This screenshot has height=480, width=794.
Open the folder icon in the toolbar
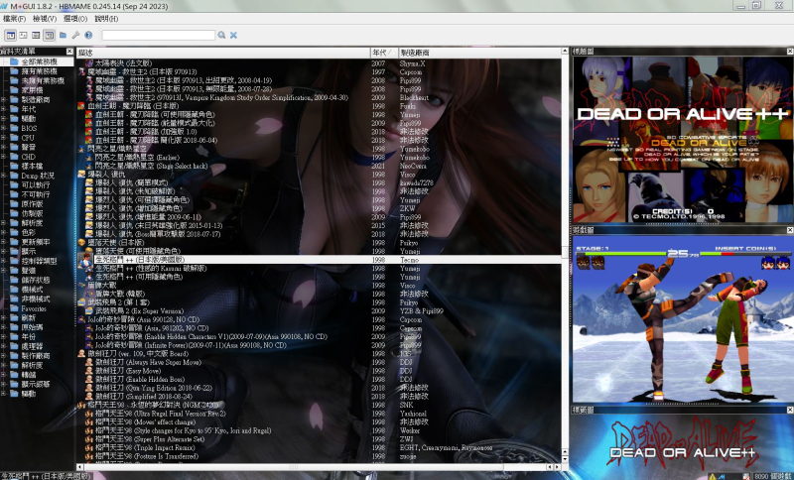(x=63, y=35)
